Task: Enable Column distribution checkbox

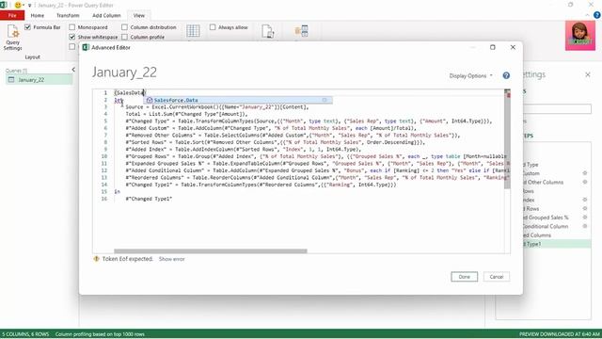Action: (x=124, y=27)
